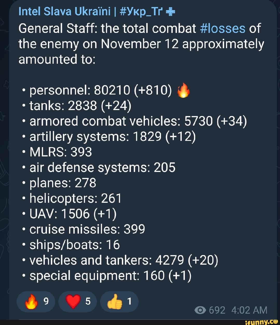Image resolution: width=280 pixels, height=325 pixels.
Task: Toggle the thumbs-up reaction
Action: pyautogui.click(x=119, y=302)
